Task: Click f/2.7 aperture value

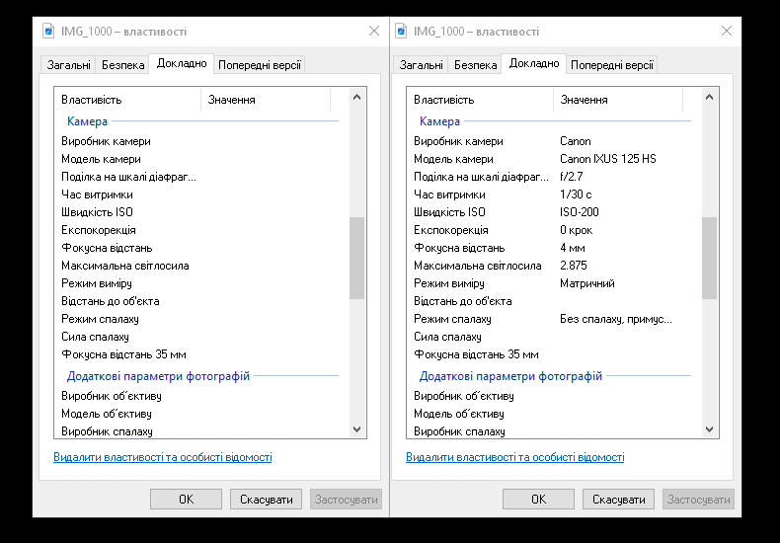Action: pyautogui.click(x=571, y=177)
